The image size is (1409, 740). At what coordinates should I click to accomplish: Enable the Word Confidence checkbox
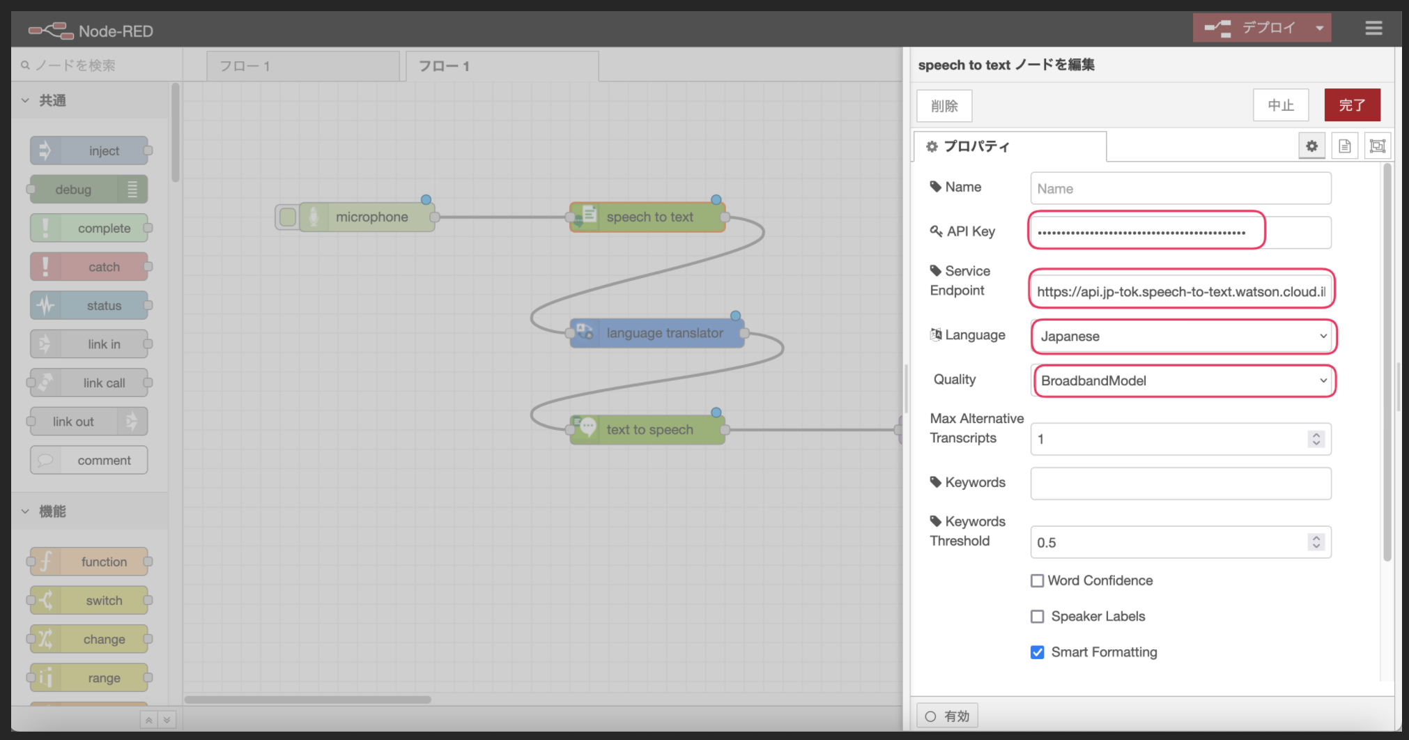point(1038,580)
